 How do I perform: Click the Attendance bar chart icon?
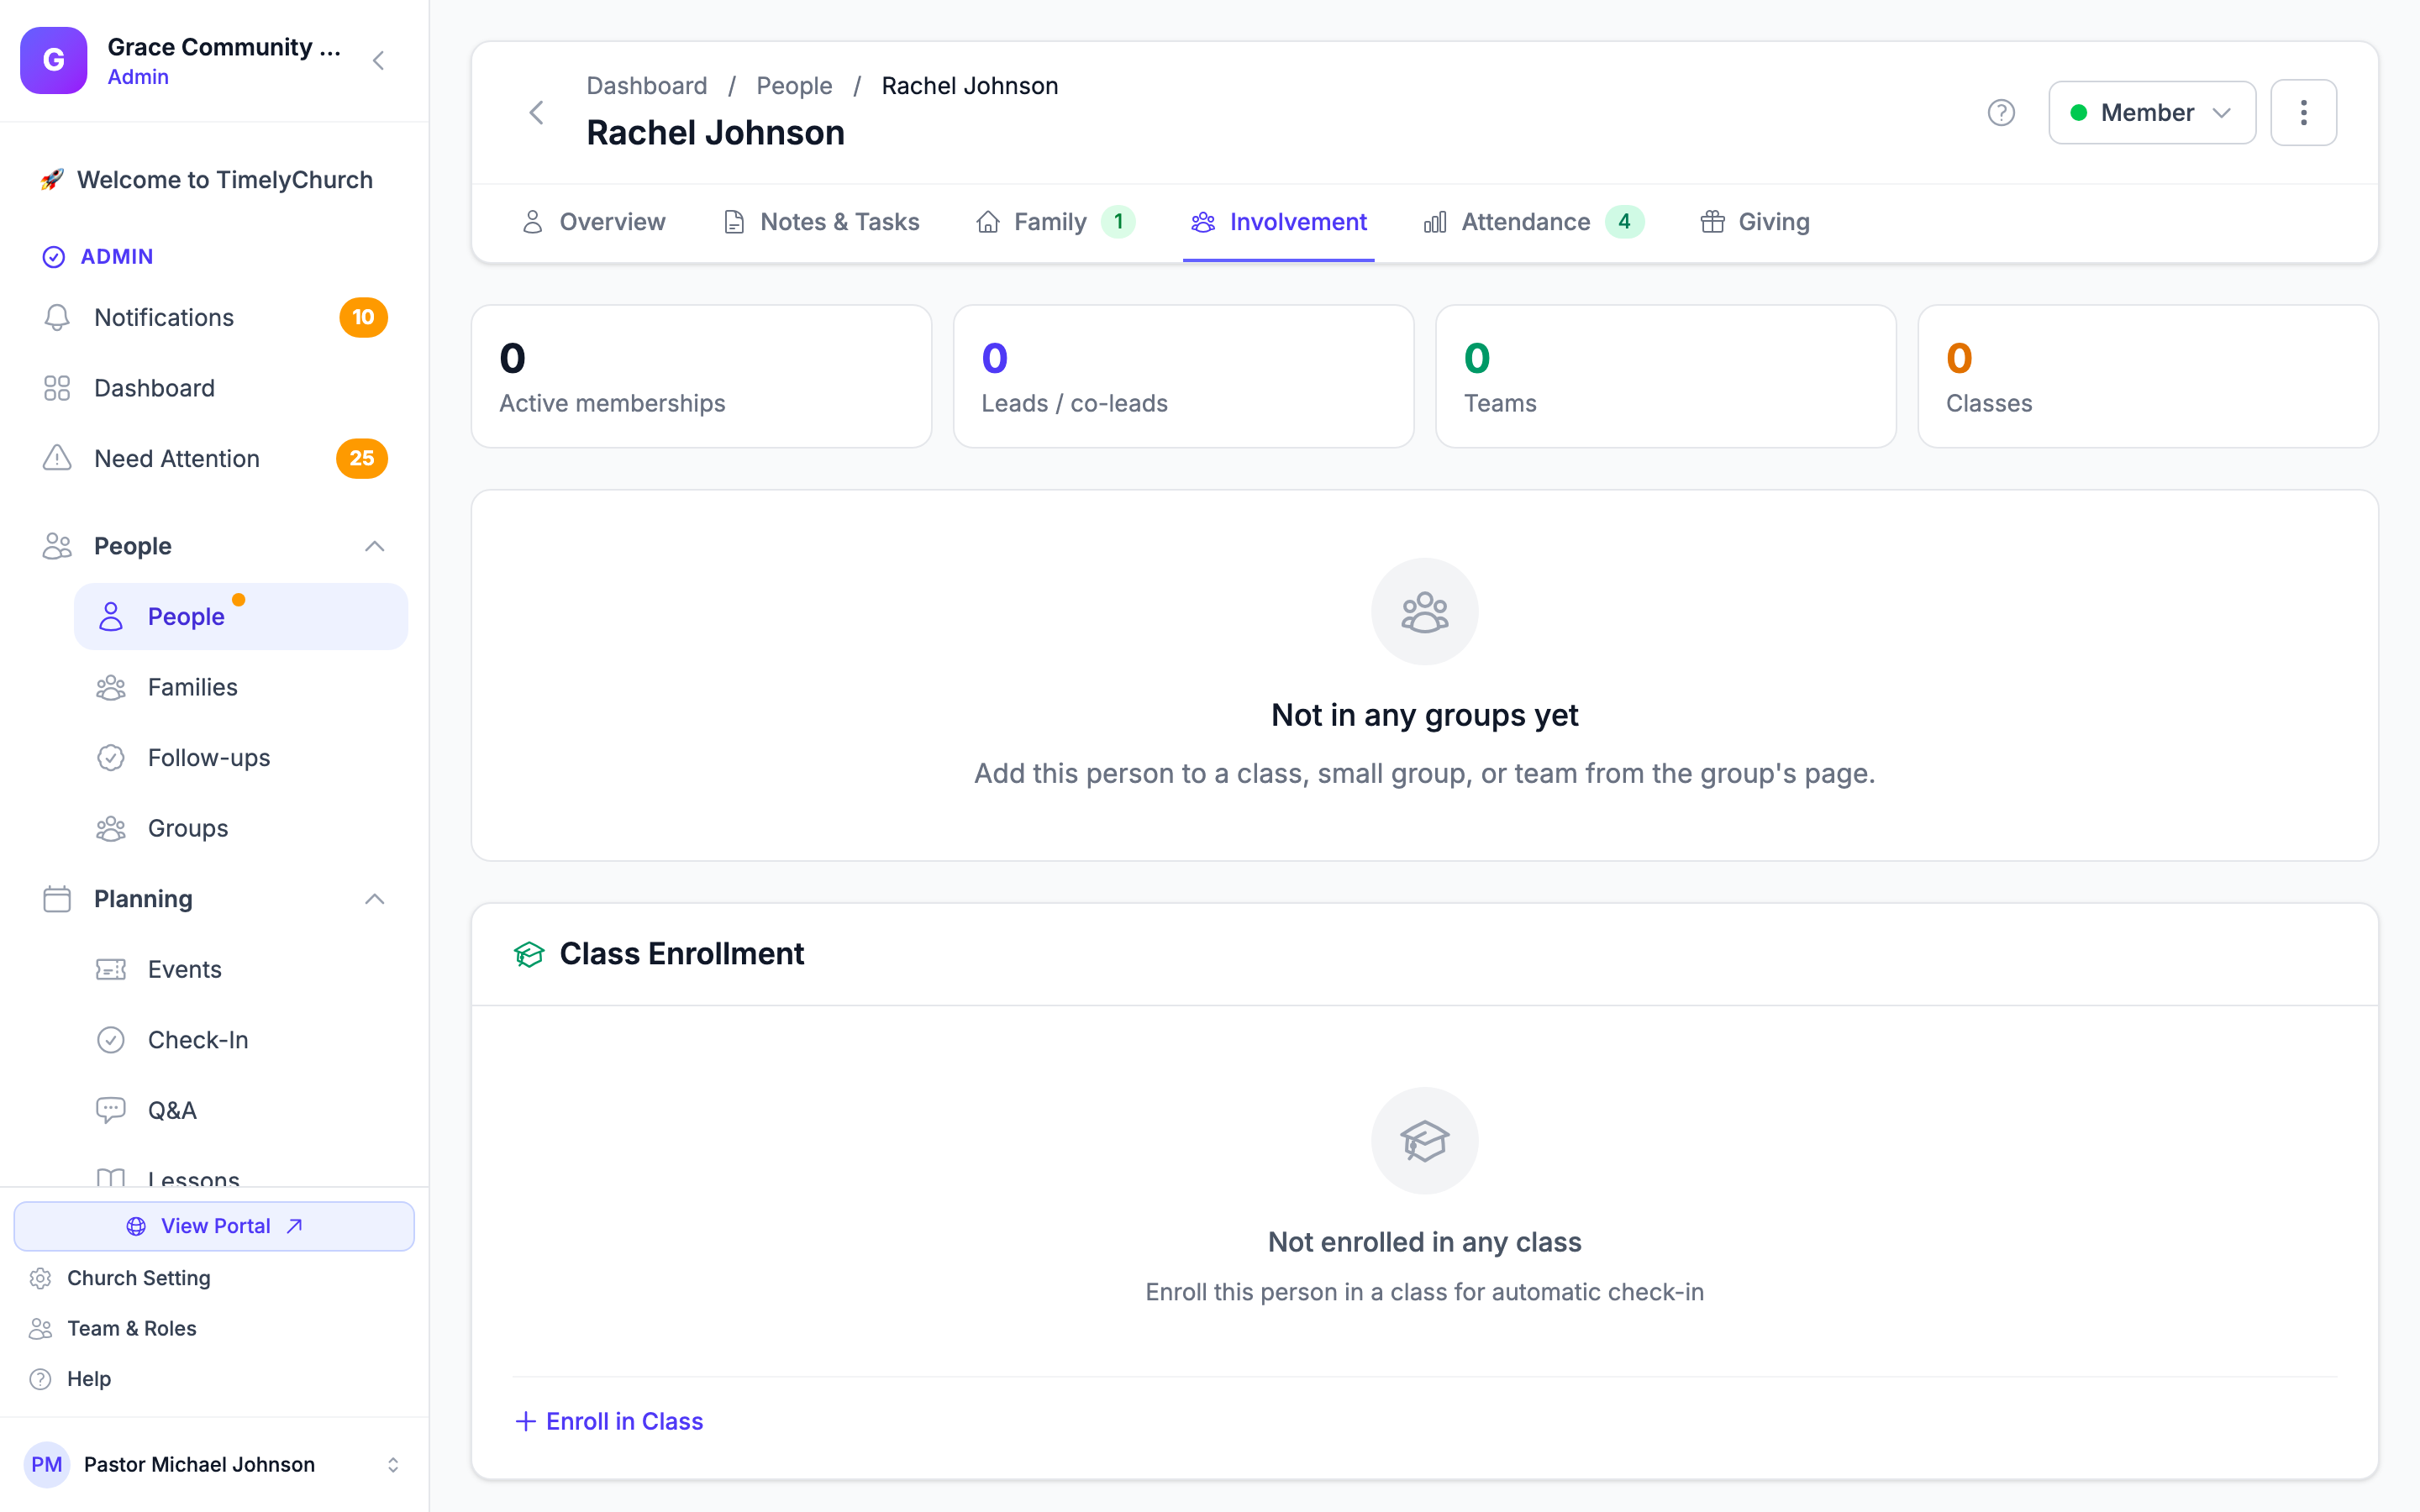point(1435,222)
